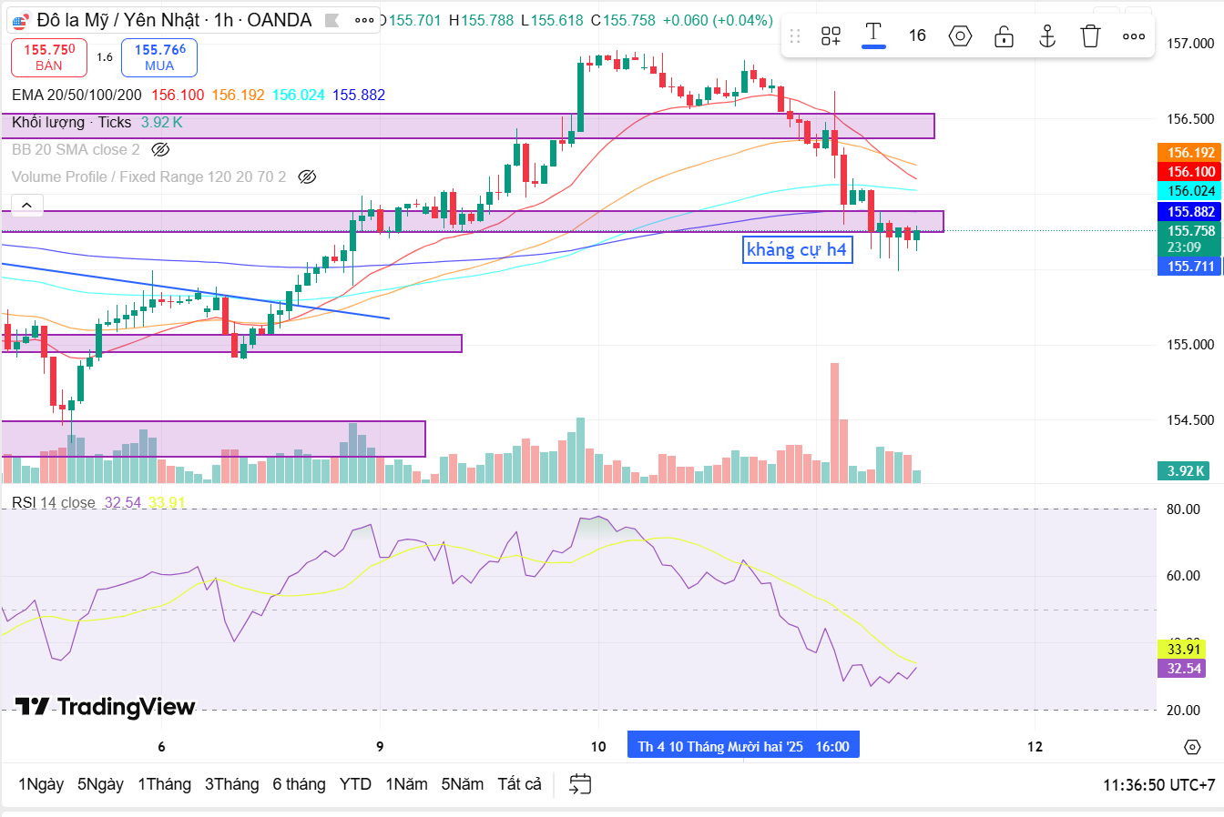Collapse the indicator legend with chevron

27,205
